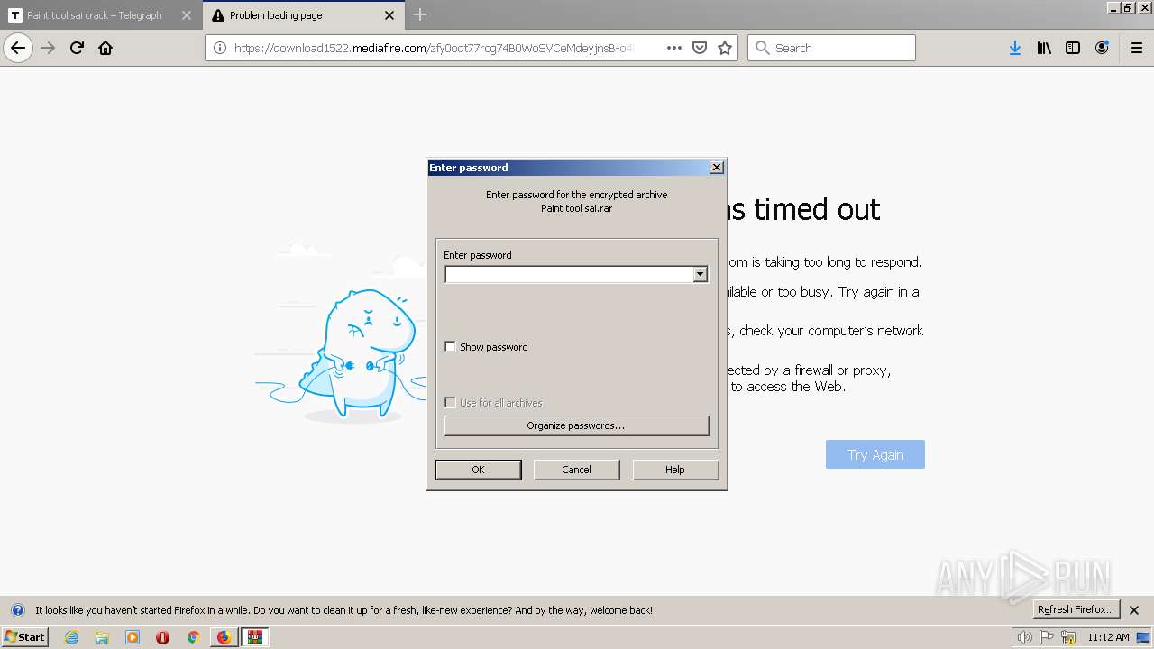
Task: Click the clock showing 11:12 AM
Action: click(1108, 637)
